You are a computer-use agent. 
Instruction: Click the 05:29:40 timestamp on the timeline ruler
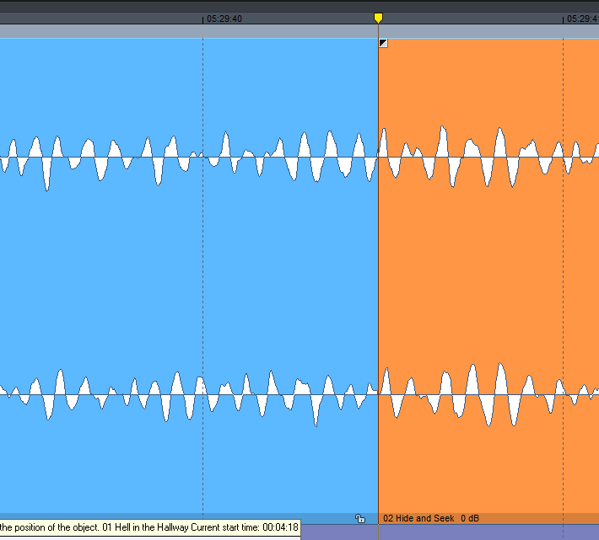click(x=224, y=18)
